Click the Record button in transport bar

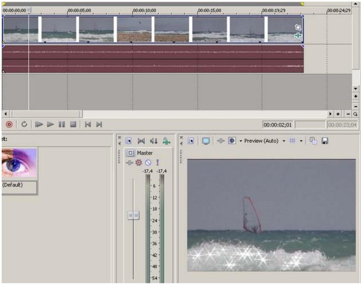[x=9, y=124]
